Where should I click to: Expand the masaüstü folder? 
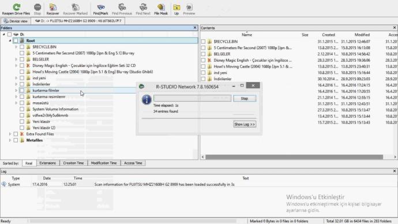[x=16, y=103]
